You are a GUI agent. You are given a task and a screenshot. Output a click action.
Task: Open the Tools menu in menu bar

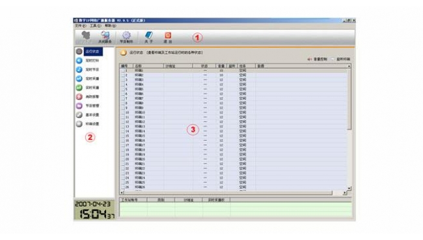(96, 26)
